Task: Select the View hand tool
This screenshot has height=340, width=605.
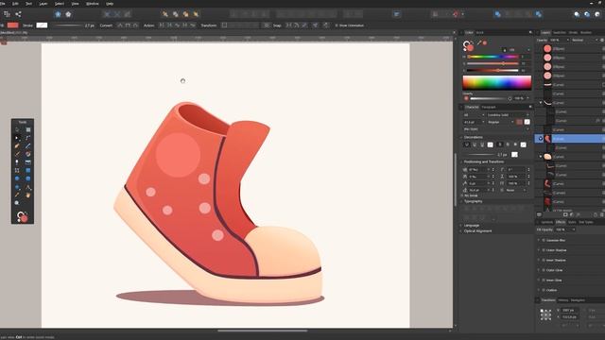Action: coord(27,195)
